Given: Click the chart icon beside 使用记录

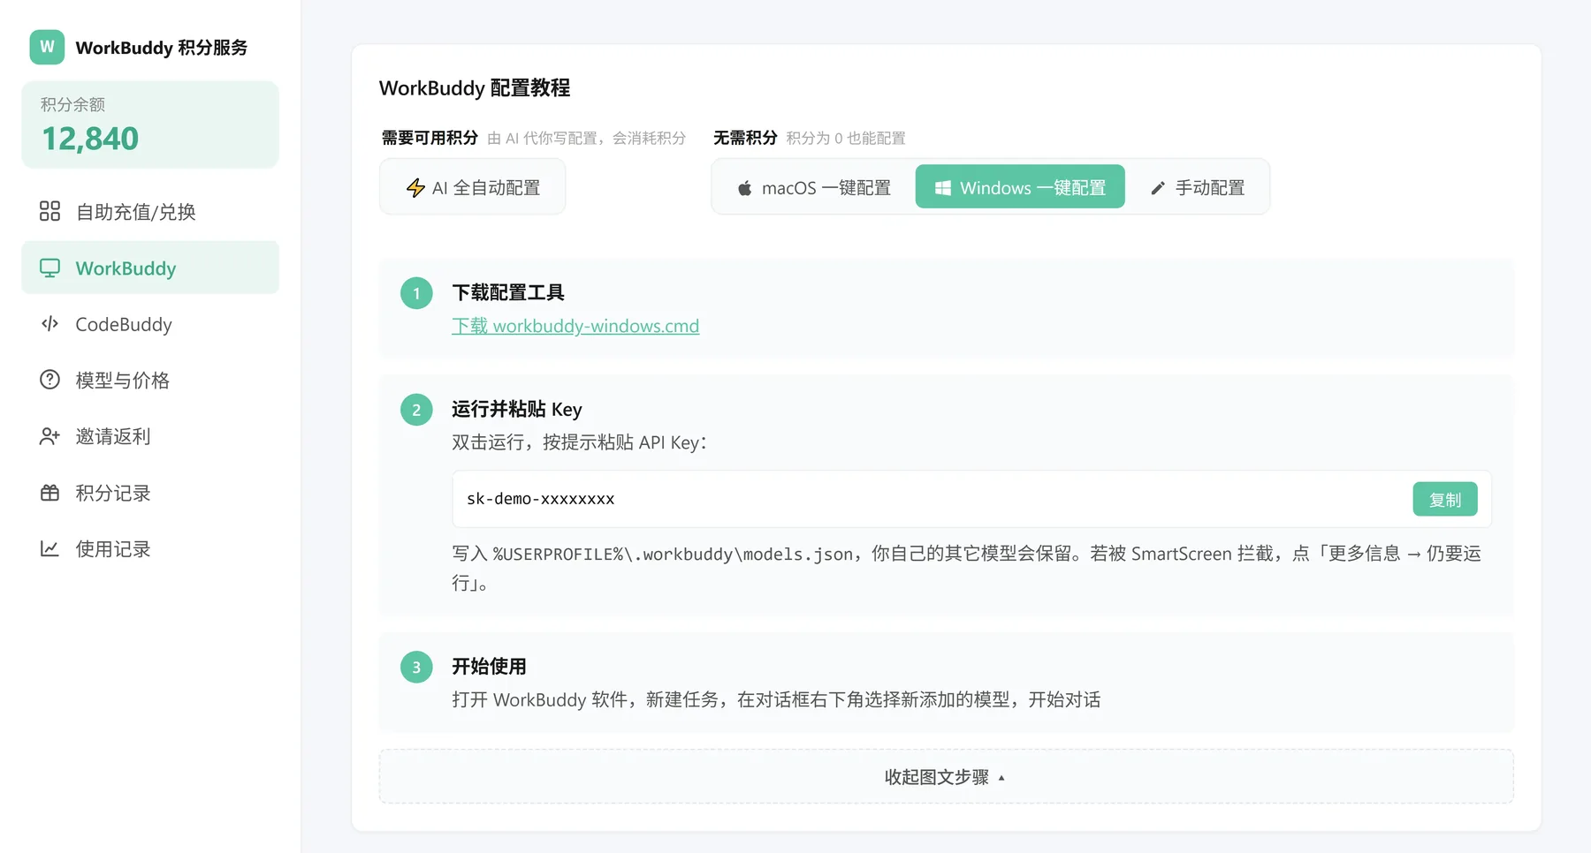Looking at the screenshot, I should tap(49, 548).
